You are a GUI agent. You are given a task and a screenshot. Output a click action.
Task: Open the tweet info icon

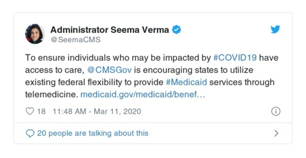click(275, 111)
